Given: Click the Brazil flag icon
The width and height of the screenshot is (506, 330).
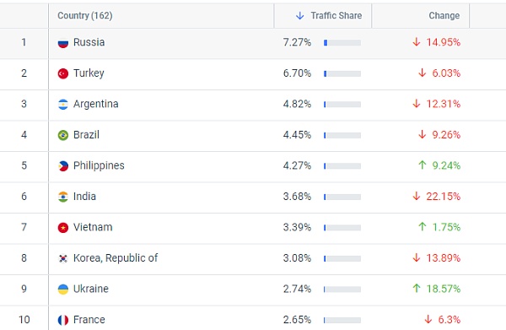Looking at the screenshot, I should click(63, 135).
